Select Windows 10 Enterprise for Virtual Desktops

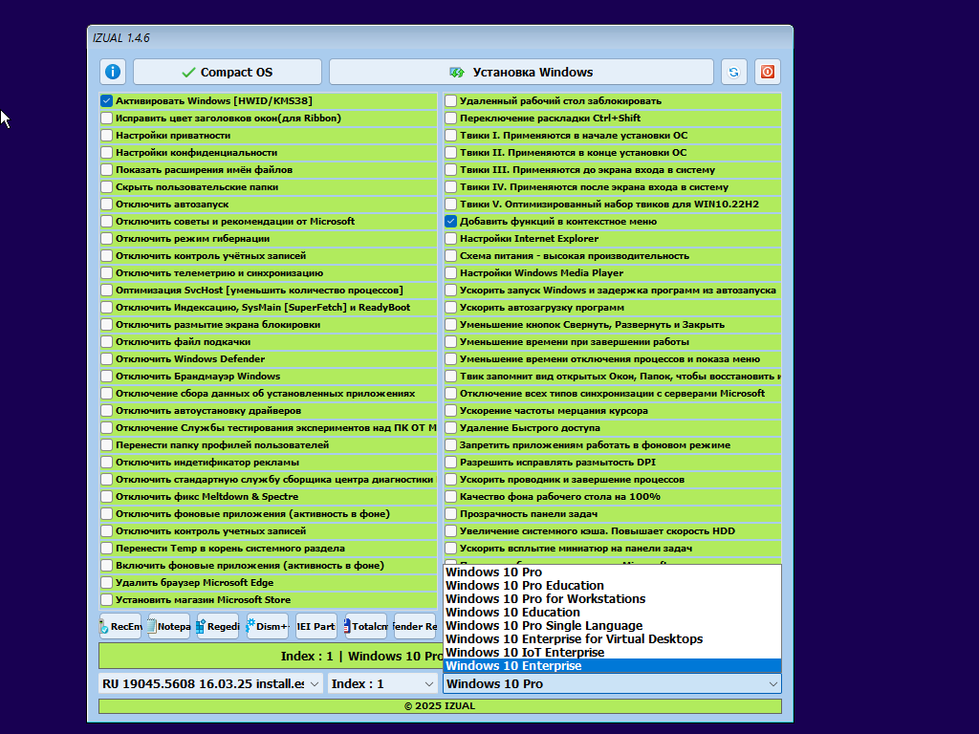point(612,639)
